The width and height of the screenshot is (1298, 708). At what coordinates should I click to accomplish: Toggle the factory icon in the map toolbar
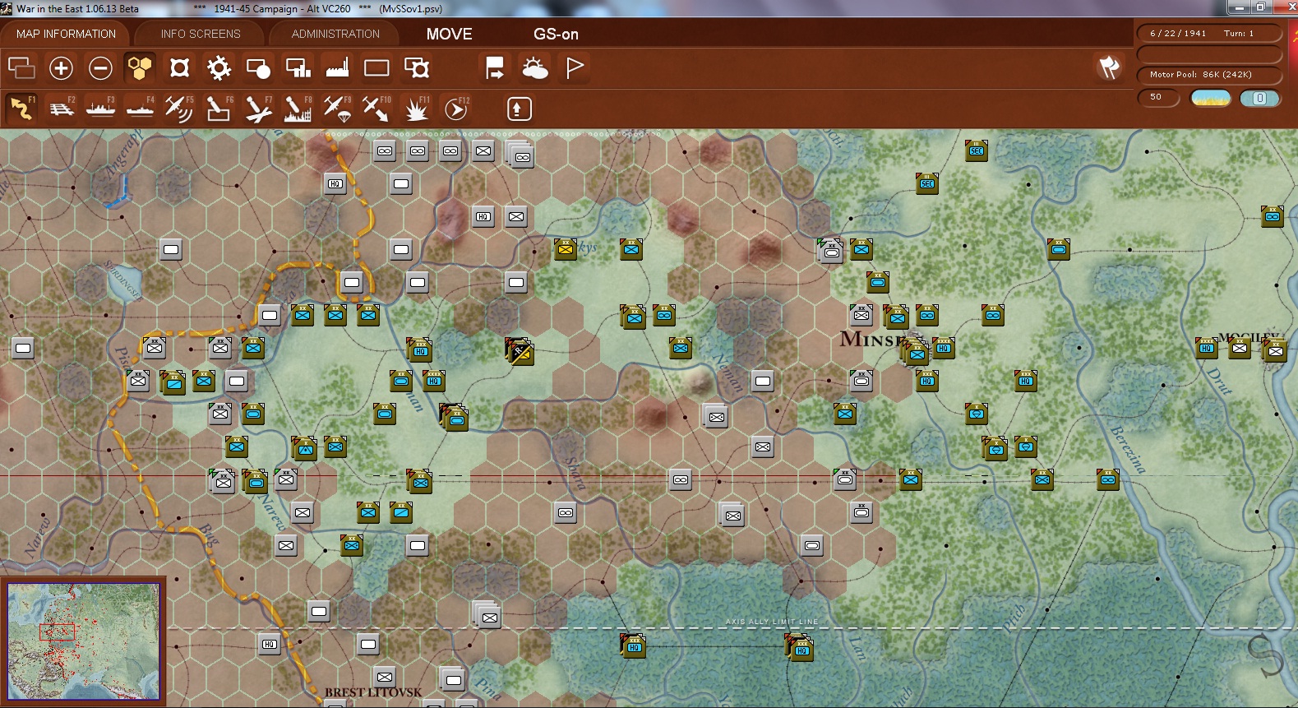pos(337,67)
